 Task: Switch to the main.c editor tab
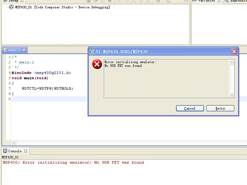14,50
